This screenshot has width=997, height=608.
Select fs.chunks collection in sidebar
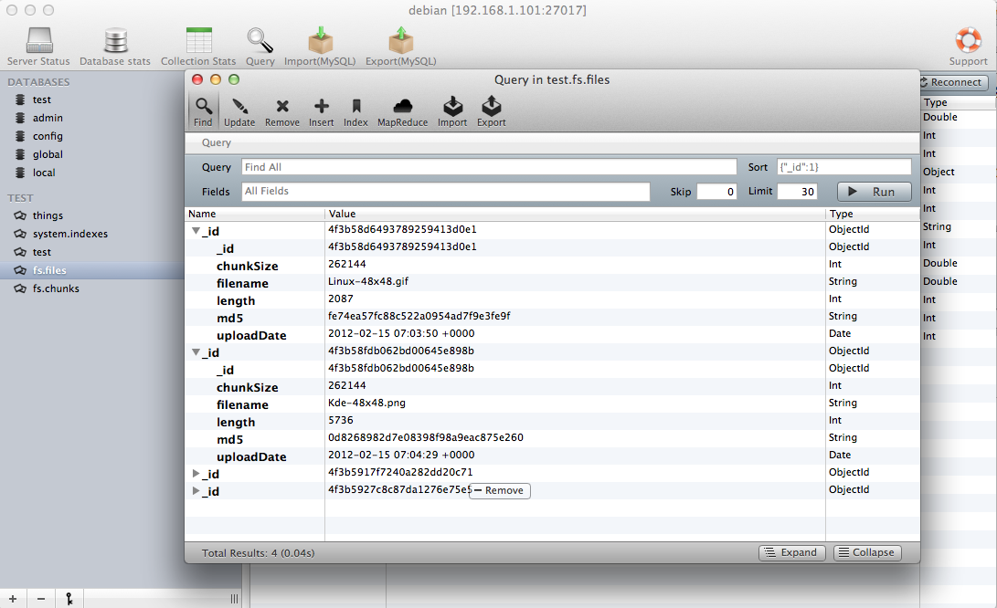click(56, 288)
